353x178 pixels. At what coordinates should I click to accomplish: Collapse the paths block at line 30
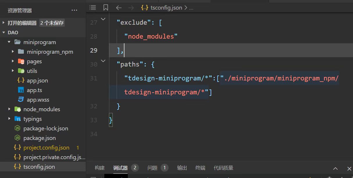(103, 61)
